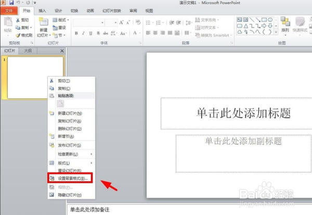Toggle left text alignment
Image resolution: width=312 pixels, height=215 pixels.
click(x=148, y=33)
